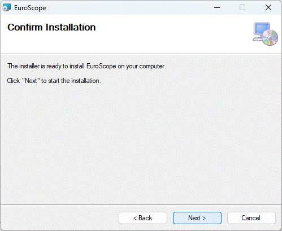
Task: Cancel the EuroScope installation
Action: 251,218
